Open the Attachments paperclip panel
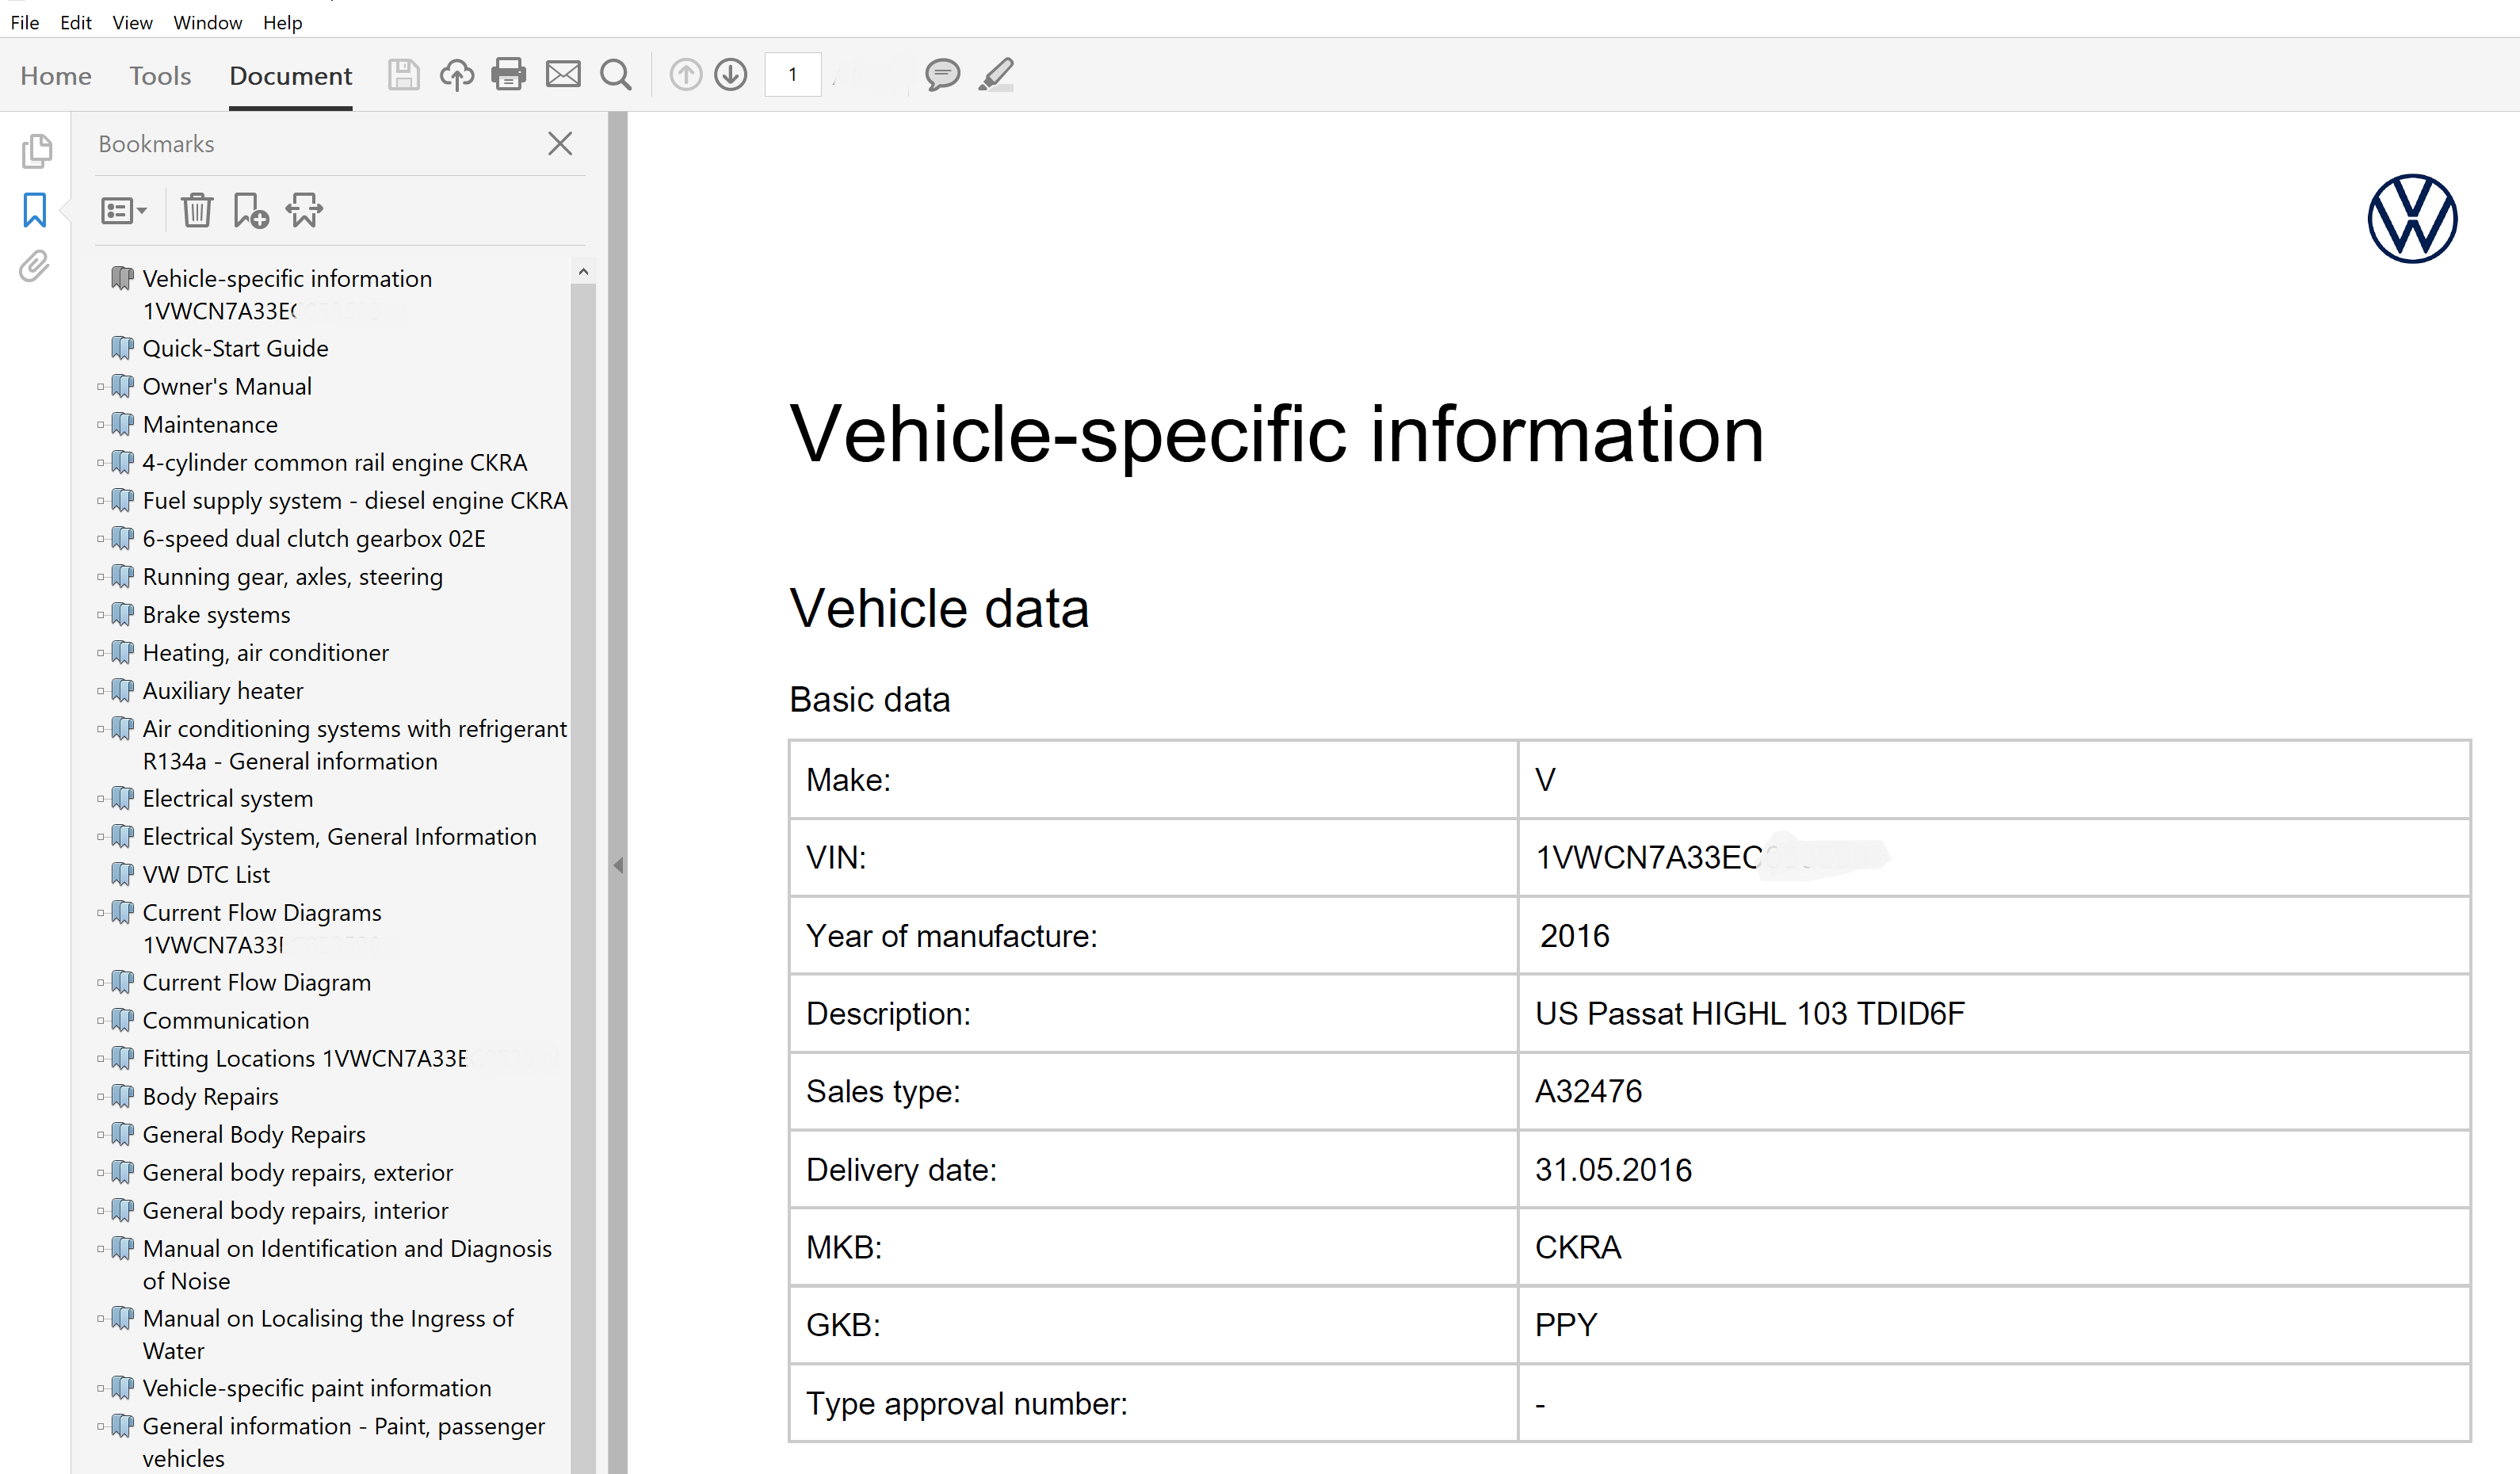 (x=34, y=267)
